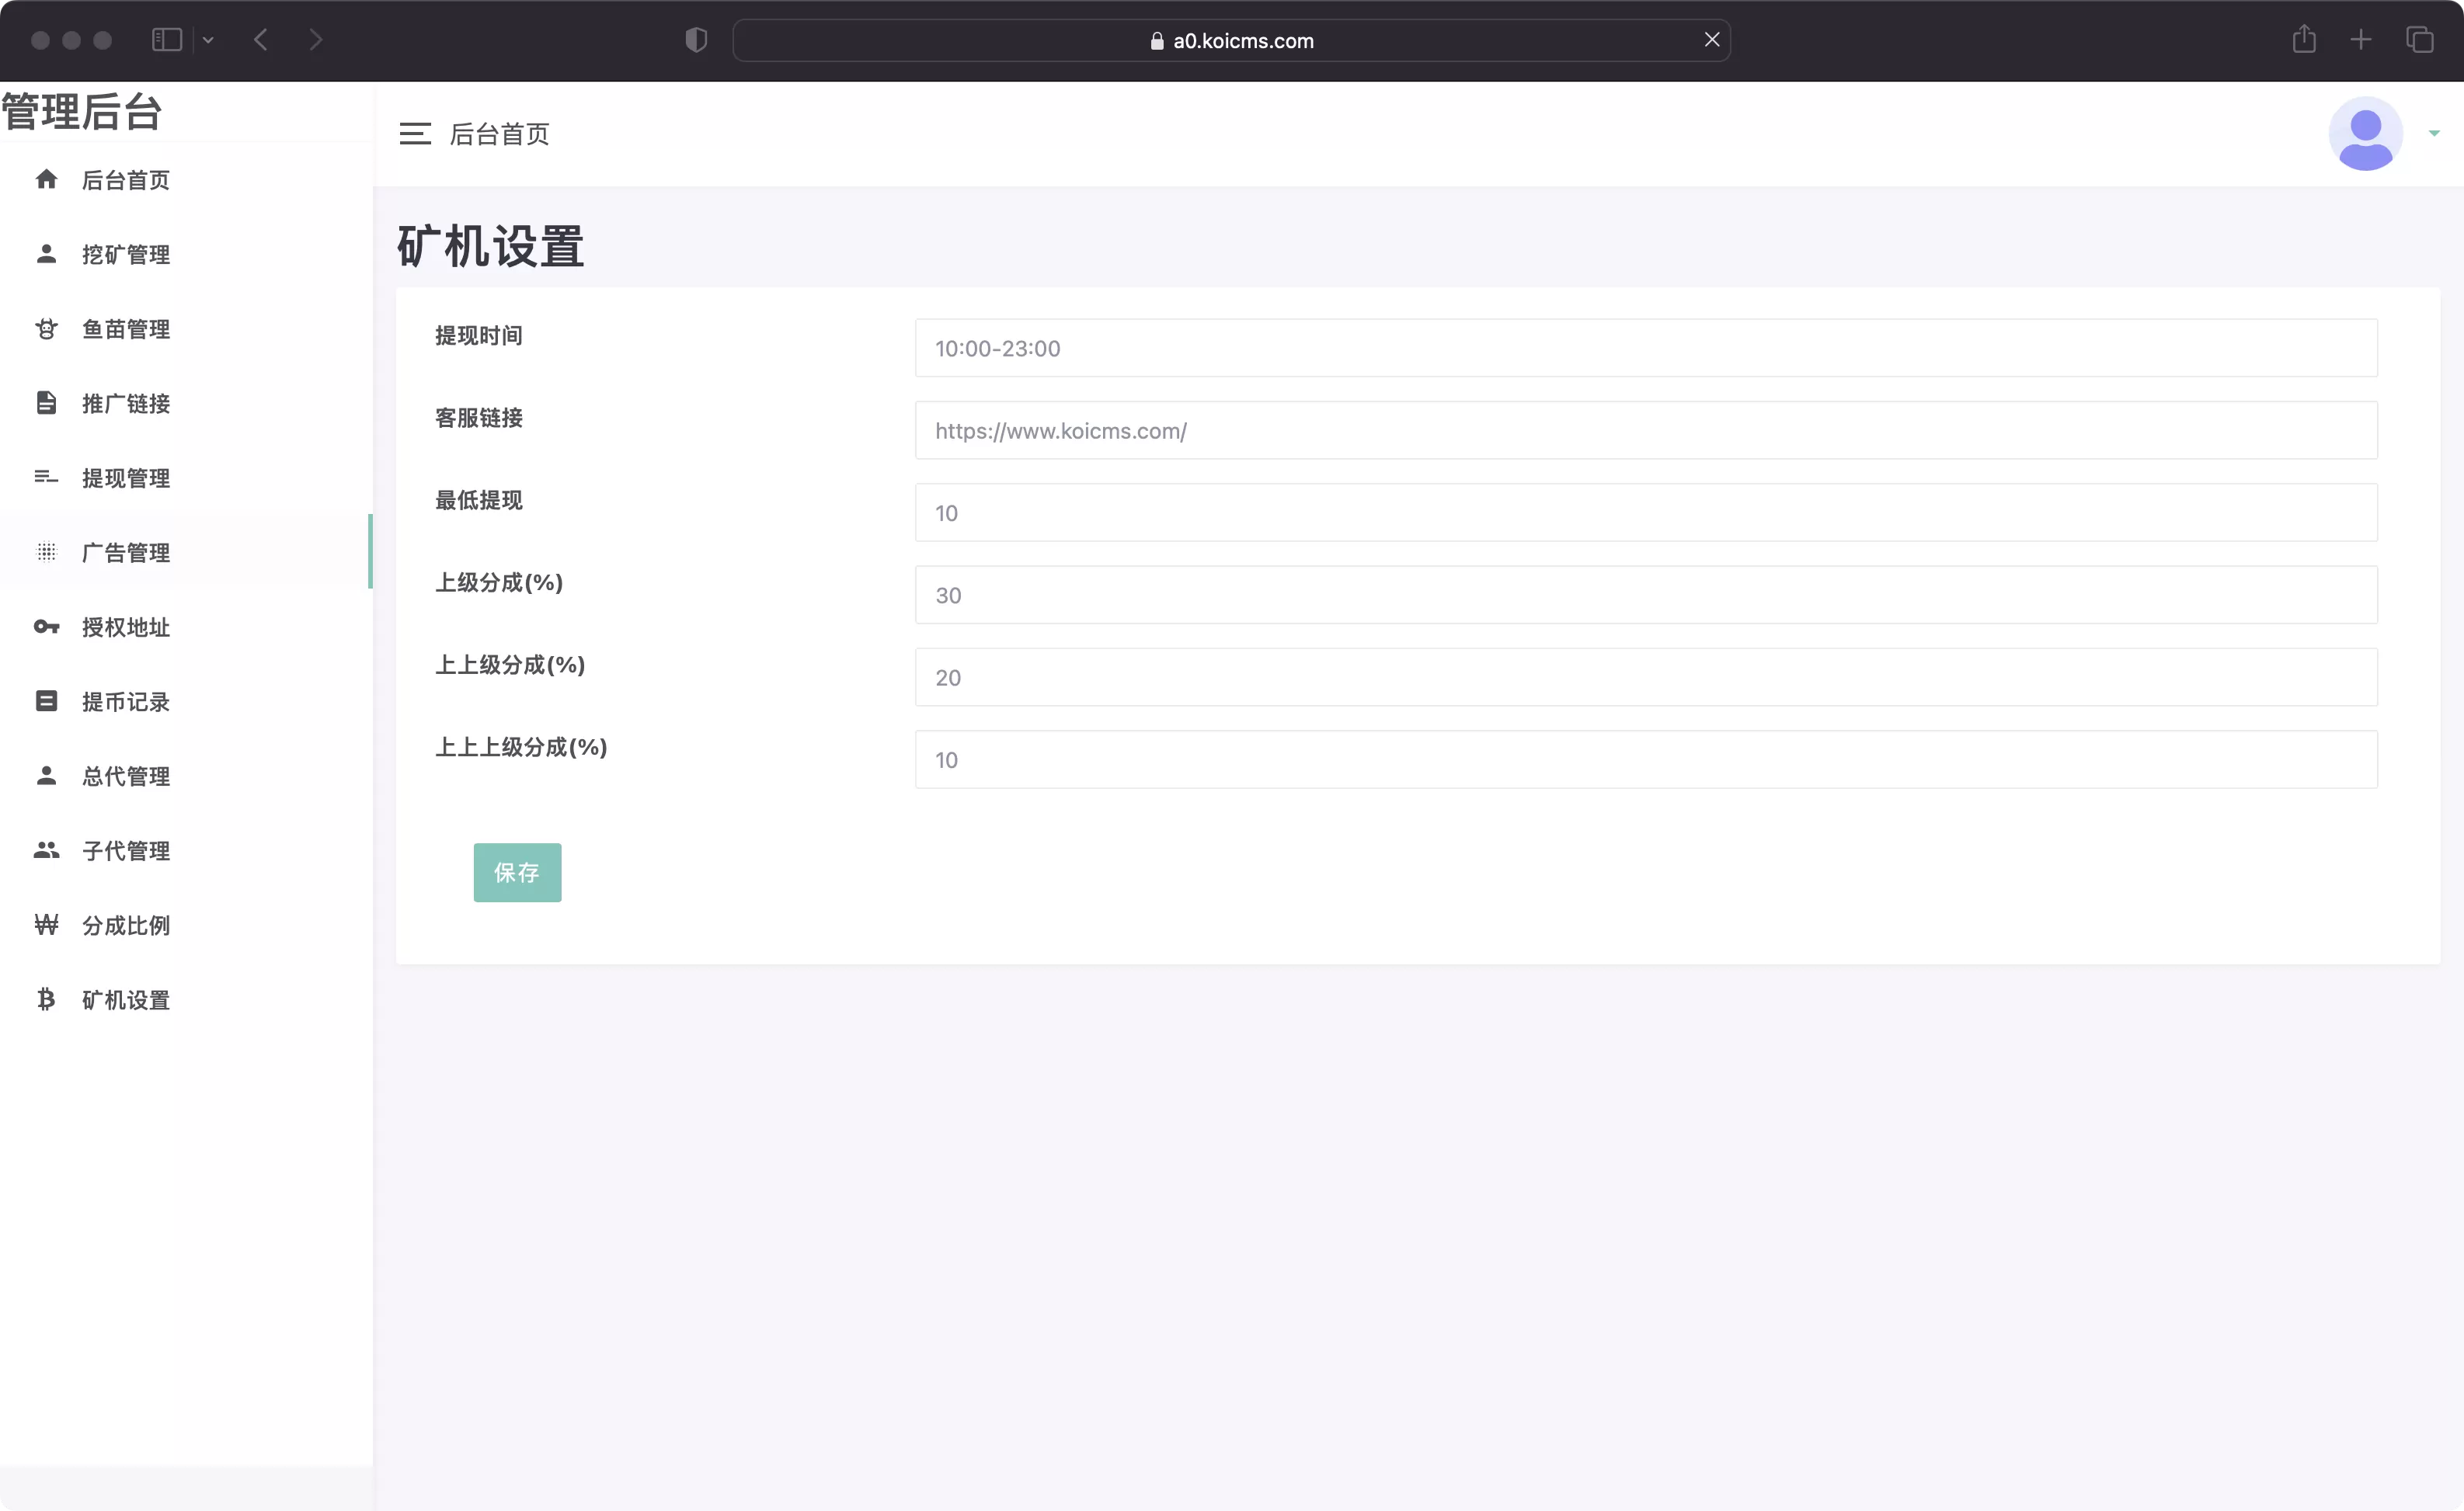Click the 挖矿管理 sidebar icon
This screenshot has height=1511, width=2464.
pos(46,253)
